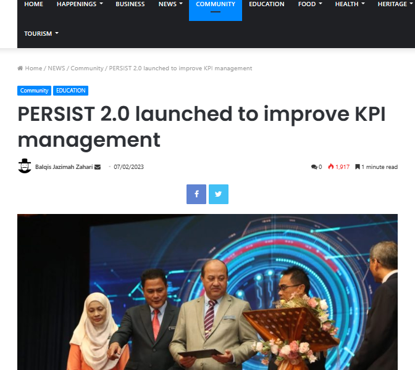Click the blue EDUCATION category tag
This screenshot has width=415, height=370.
tap(70, 91)
